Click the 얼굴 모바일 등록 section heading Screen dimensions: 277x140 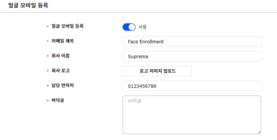28,6
